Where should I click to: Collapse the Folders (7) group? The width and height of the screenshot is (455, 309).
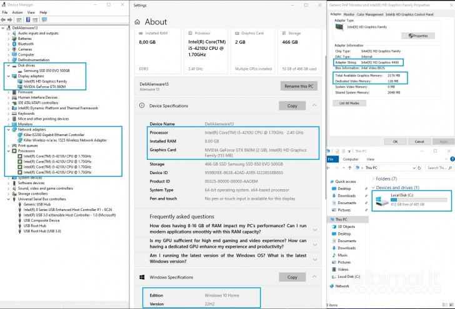[x=373, y=179]
